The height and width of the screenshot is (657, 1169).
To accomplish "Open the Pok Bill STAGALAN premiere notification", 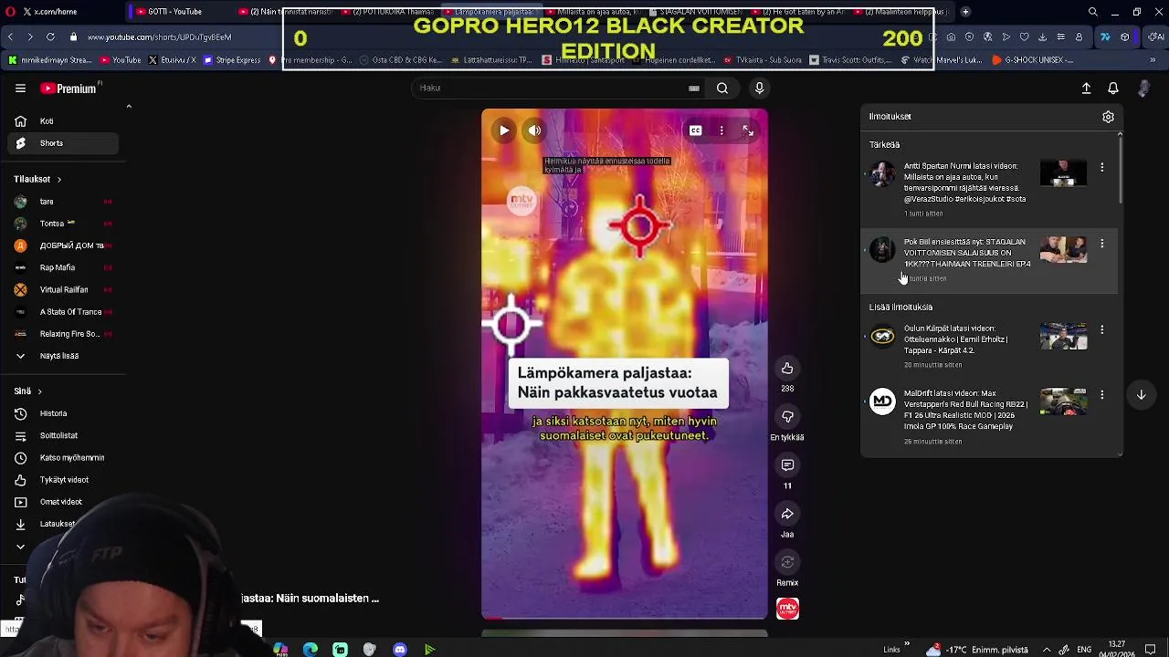I will [x=991, y=259].
